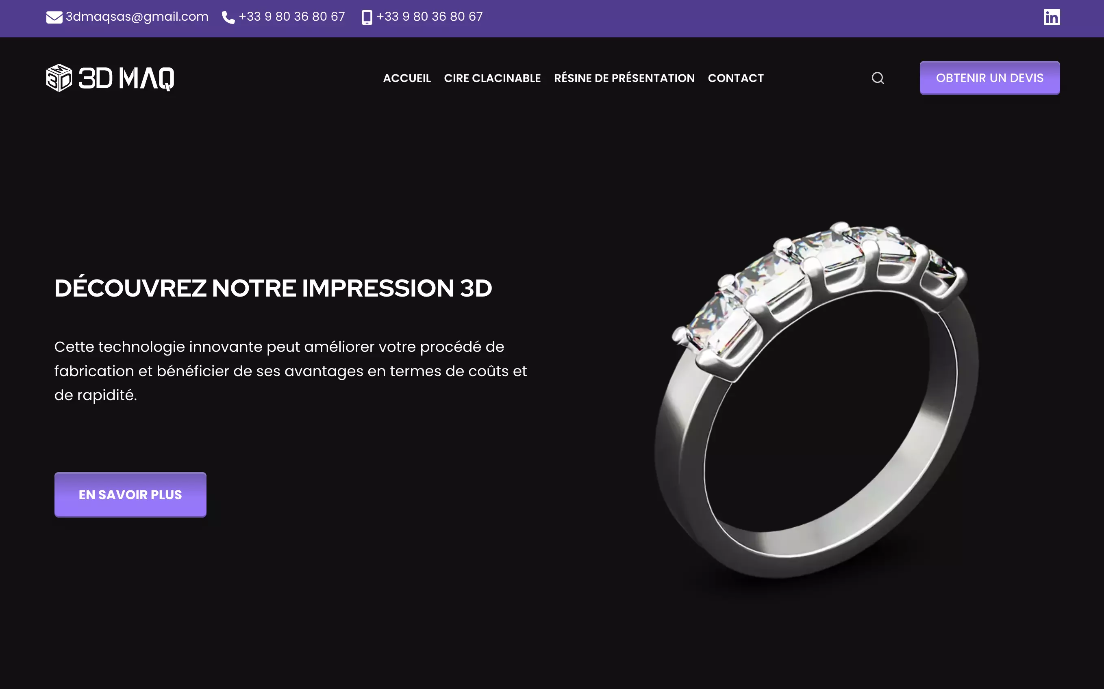
Task: Navigate to the Contact page
Action: [x=736, y=78]
